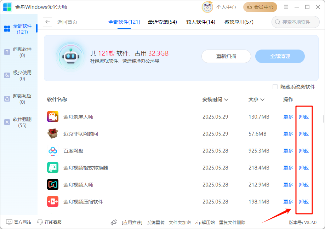Click the 重新扫描 button

click(226, 56)
